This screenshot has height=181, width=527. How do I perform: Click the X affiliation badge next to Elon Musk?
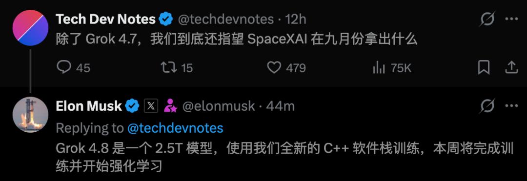click(151, 106)
